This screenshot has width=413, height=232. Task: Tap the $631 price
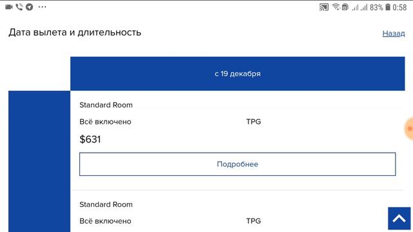[x=90, y=139]
